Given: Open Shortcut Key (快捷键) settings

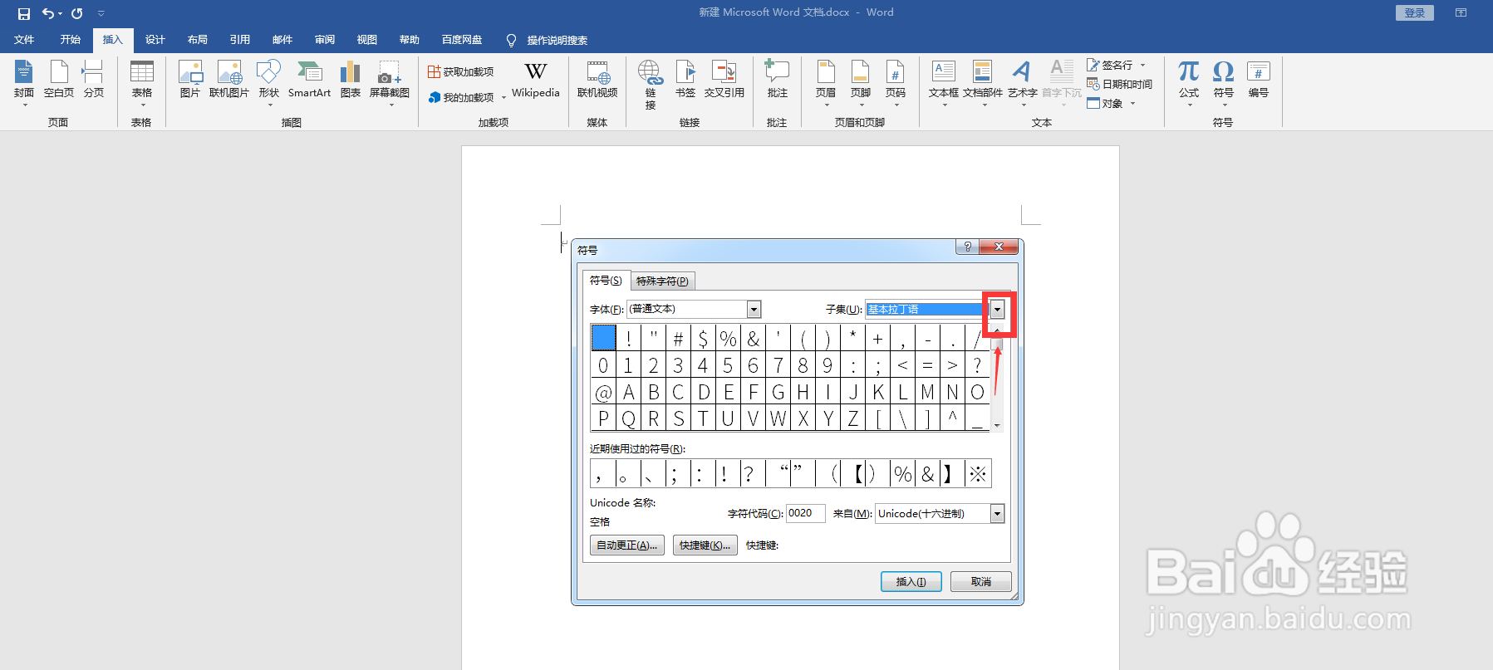Looking at the screenshot, I should [705, 545].
